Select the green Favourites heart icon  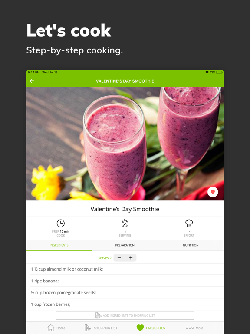click(x=140, y=328)
